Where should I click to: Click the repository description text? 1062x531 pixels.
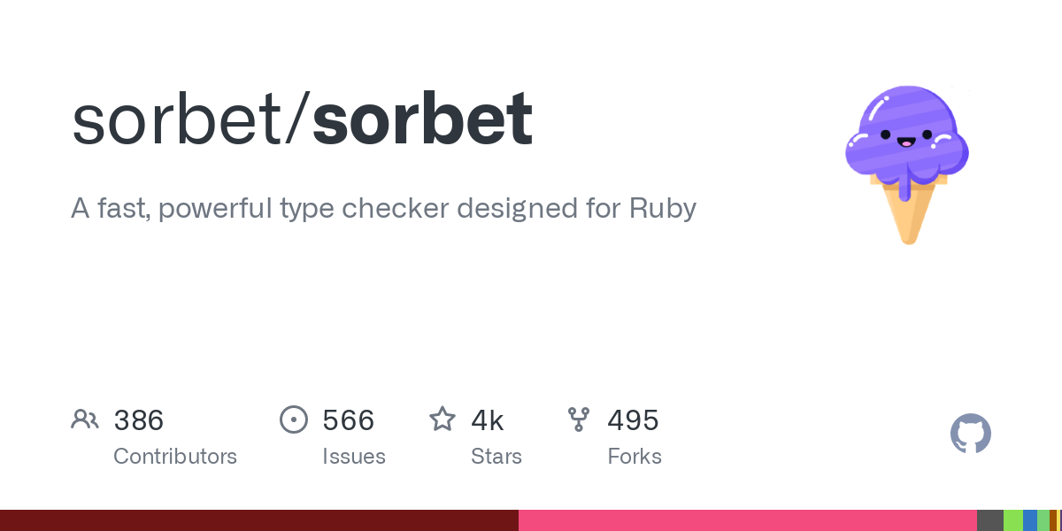coord(383,209)
